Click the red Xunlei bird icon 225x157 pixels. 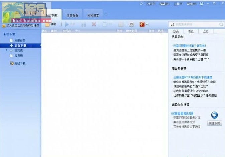tap(142, 24)
